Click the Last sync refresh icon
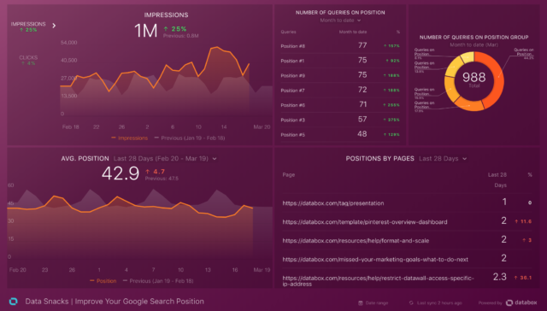Screen dimensions: 547x311 coord(411,303)
